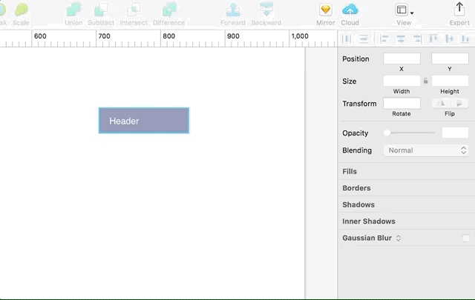Click the Width size field
The image size is (475, 300).
[x=402, y=81]
